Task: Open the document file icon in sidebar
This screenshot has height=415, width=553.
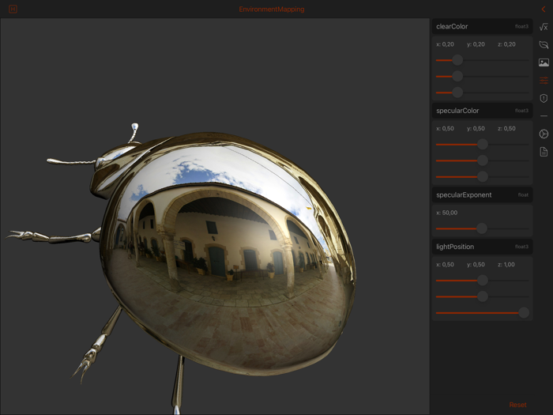Action: (x=544, y=152)
